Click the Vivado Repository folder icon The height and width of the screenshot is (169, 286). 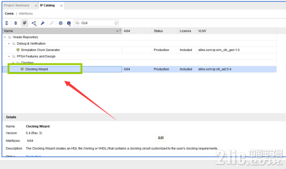click(x=10, y=37)
